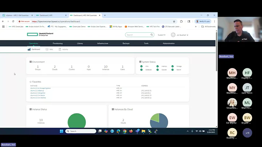262x147 pixels.
Task: Click the magnifier icon in HPE search
Action: (151, 35)
